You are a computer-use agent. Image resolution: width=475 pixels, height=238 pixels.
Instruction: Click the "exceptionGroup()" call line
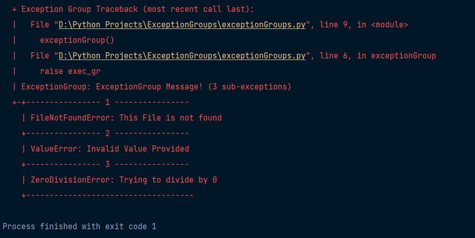click(77, 40)
